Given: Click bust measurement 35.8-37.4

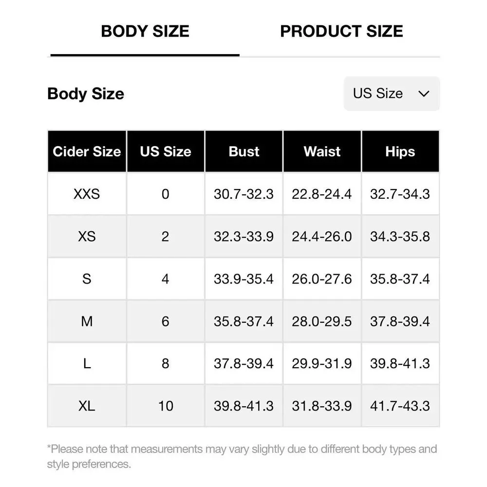Looking at the screenshot, I should pyautogui.click(x=243, y=321).
